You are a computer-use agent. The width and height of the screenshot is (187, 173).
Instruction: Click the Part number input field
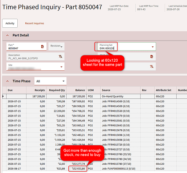pyautogui.click(x=24, y=46)
